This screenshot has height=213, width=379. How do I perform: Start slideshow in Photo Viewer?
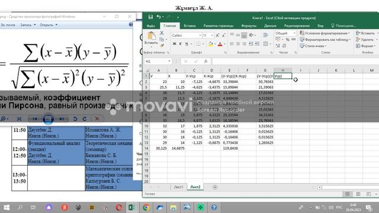pyautogui.click(x=48, y=118)
